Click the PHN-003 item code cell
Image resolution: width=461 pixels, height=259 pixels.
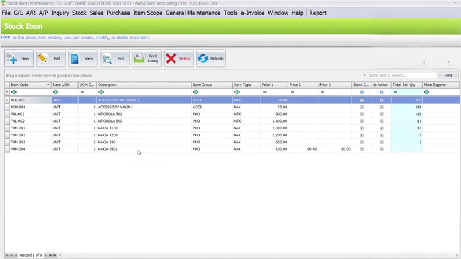[30, 142]
